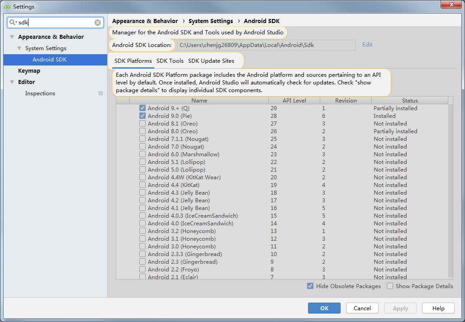465x322 pixels.
Task: Click the Edit link for SDK location
Action: pos(367,45)
